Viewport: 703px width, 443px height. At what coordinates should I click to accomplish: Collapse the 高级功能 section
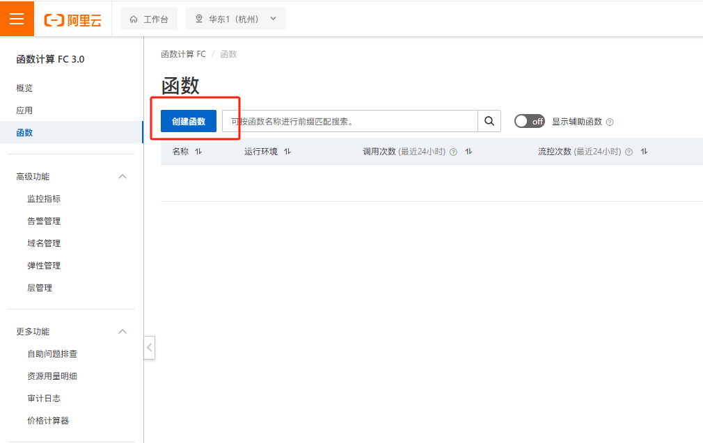tap(123, 177)
